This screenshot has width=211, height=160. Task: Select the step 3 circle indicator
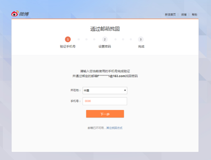(141, 39)
